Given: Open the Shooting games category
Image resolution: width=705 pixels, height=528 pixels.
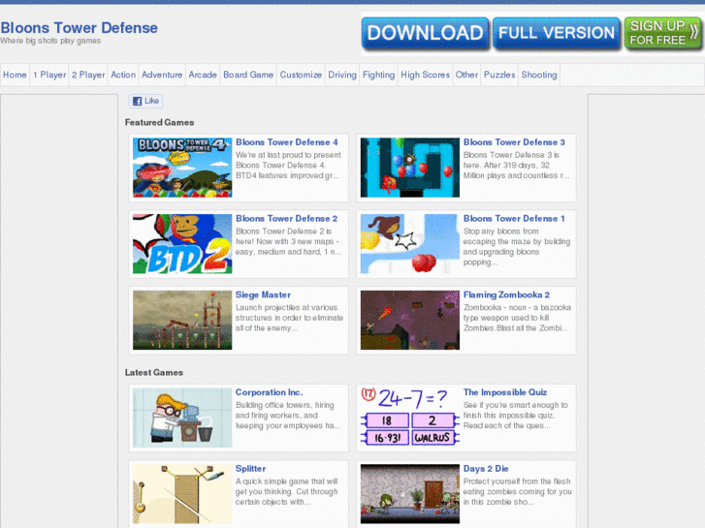Looking at the screenshot, I should point(539,75).
